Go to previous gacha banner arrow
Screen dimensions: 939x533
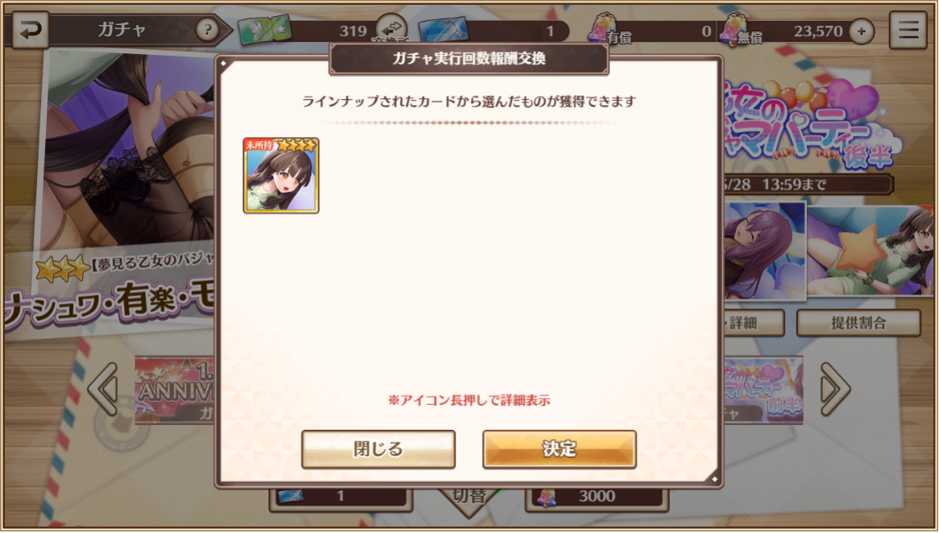pos(104,389)
